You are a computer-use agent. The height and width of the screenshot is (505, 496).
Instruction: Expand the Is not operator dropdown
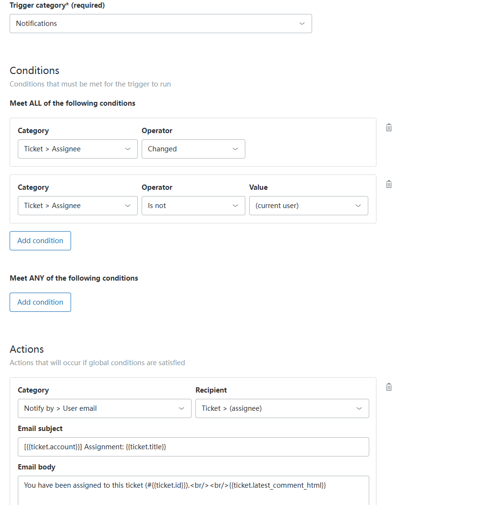[x=193, y=206]
